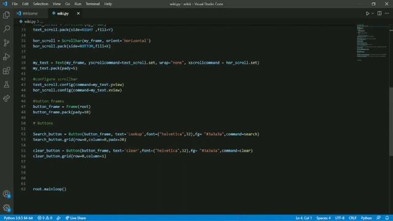The height and width of the screenshot is (221, 393).
Task: Open the Explorer view in activity bar
Action: coord(7,15)
